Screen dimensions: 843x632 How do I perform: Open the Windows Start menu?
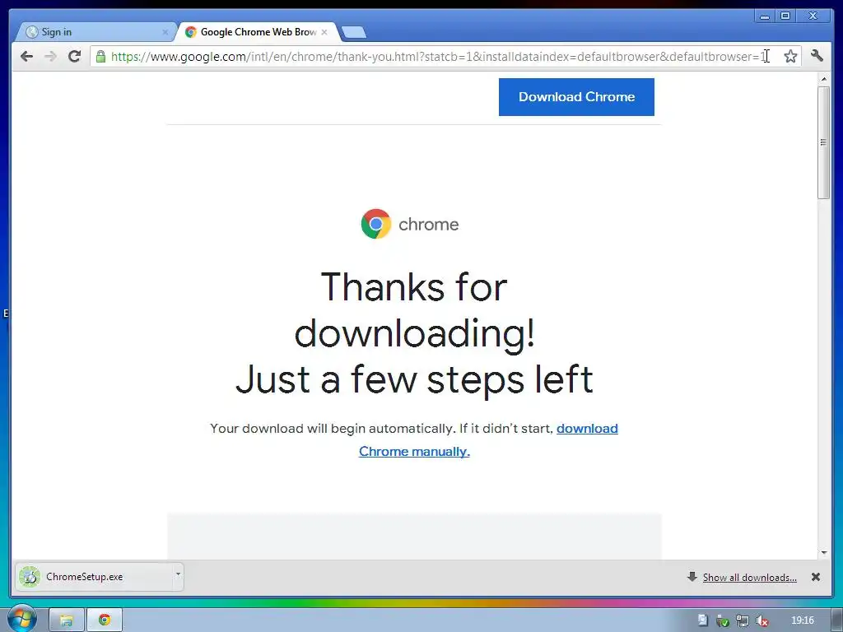coord(21,620)
